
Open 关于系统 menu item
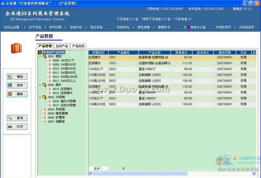coord(35,27)
